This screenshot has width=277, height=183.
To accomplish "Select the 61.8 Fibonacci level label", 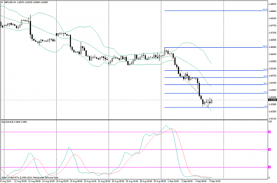I will pyautogui.click(x=265, y=69).
